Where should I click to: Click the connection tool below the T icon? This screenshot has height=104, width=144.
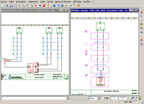(x=141, y=20)
